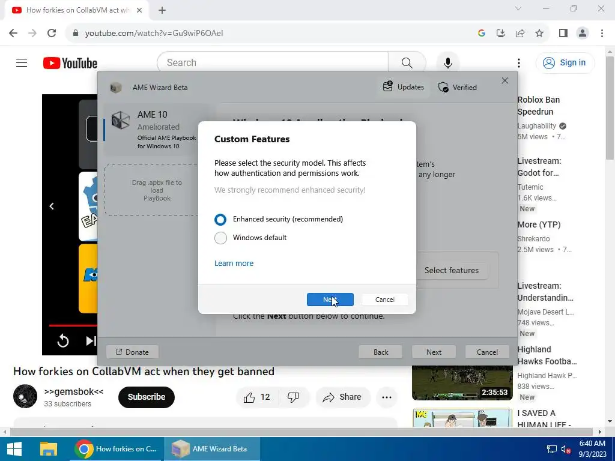Open Highland Hawks Football video thumbnail

click(x=462, y=382)
